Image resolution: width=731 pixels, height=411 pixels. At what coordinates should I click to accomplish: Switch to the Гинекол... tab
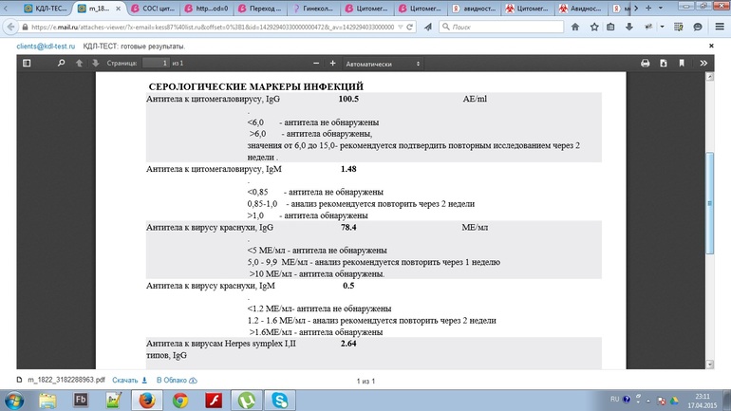[x=313, y=9]
